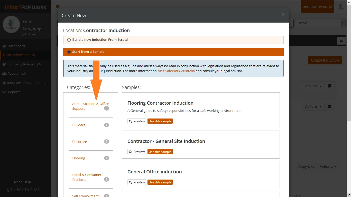351x197 pixels.
Task: Open Company Policies in sidebar
Action: tap(21, 64)
